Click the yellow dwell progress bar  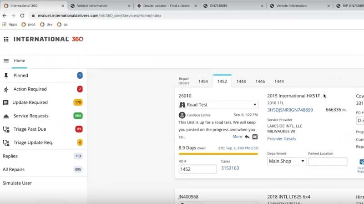point(218,154)
